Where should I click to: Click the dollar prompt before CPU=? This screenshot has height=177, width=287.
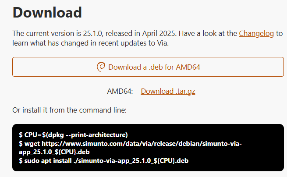[x=21, y=135]
